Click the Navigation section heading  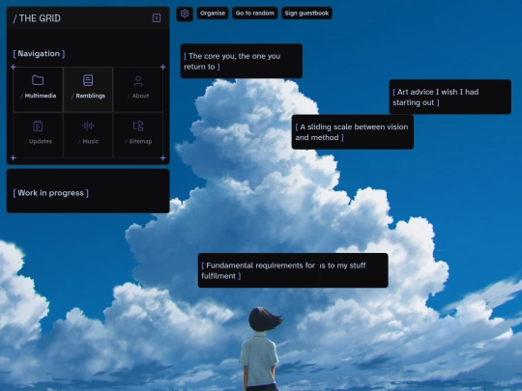(x=39, y=53)
